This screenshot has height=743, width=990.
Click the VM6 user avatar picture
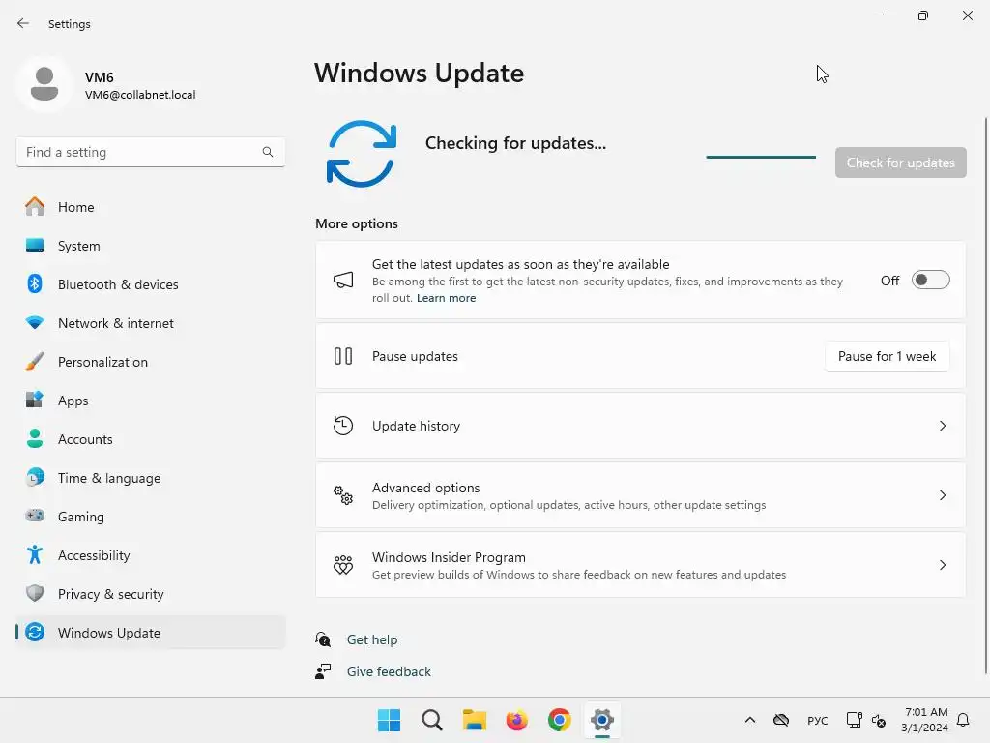(44, 84)
